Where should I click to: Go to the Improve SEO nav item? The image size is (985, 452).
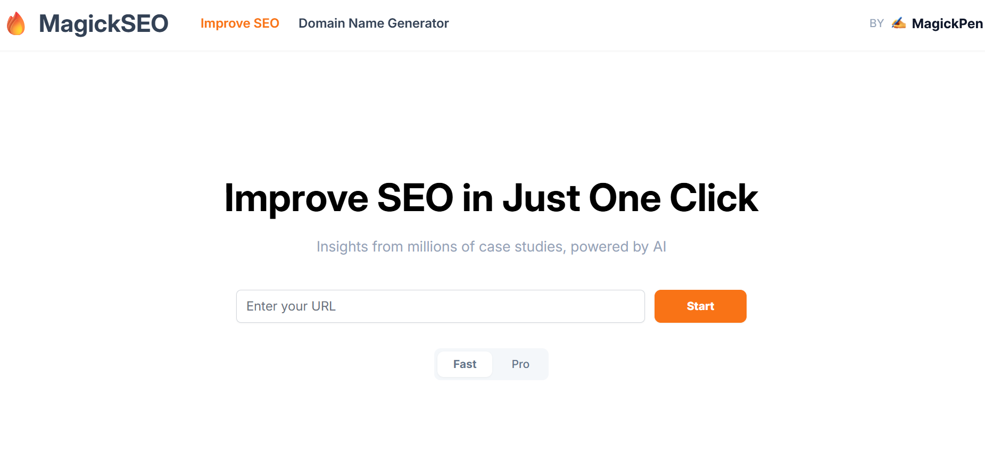tap(239, 23)
